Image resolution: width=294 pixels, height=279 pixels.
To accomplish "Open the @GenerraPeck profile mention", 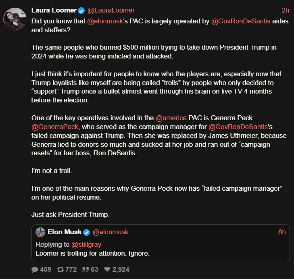I will [52, 126].
